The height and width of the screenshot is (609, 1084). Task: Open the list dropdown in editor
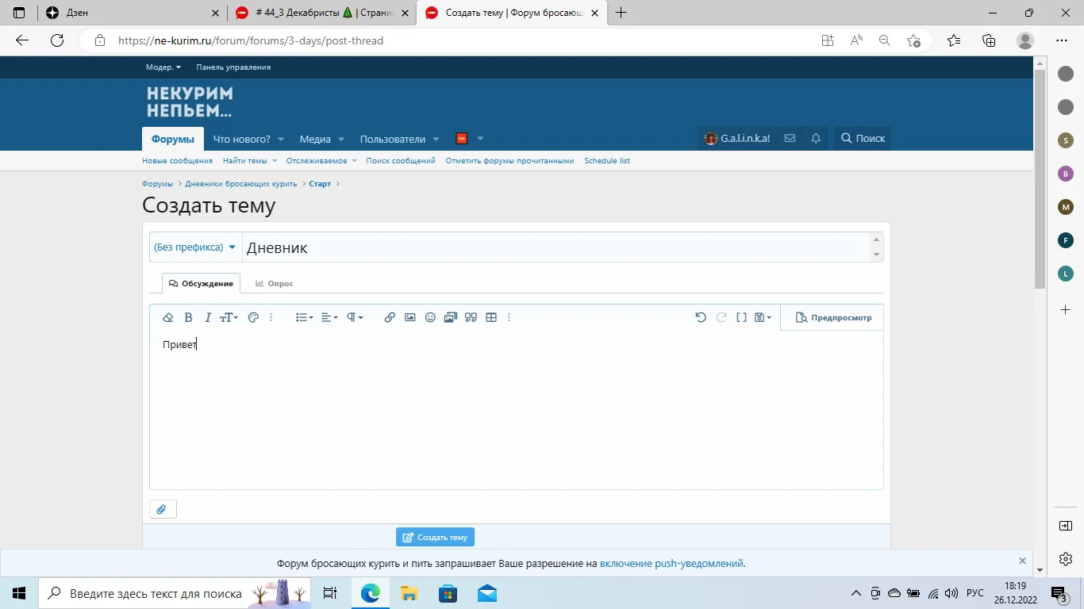(x=304, y=317)
